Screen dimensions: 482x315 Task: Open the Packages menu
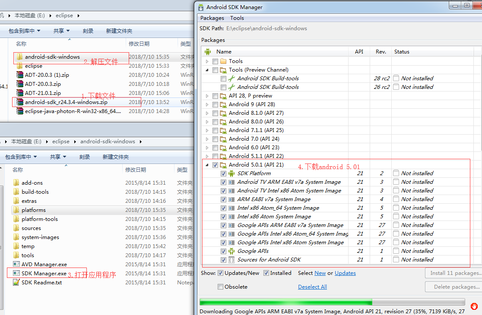coord(212,18)
